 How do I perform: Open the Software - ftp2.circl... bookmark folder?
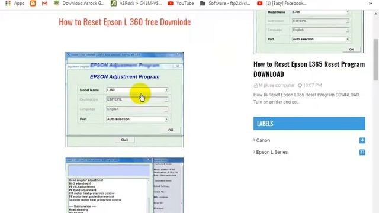[225, 3]
